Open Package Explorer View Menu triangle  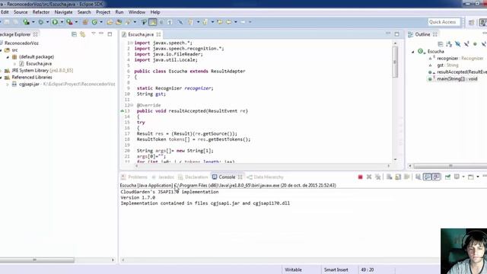(93, 33)
